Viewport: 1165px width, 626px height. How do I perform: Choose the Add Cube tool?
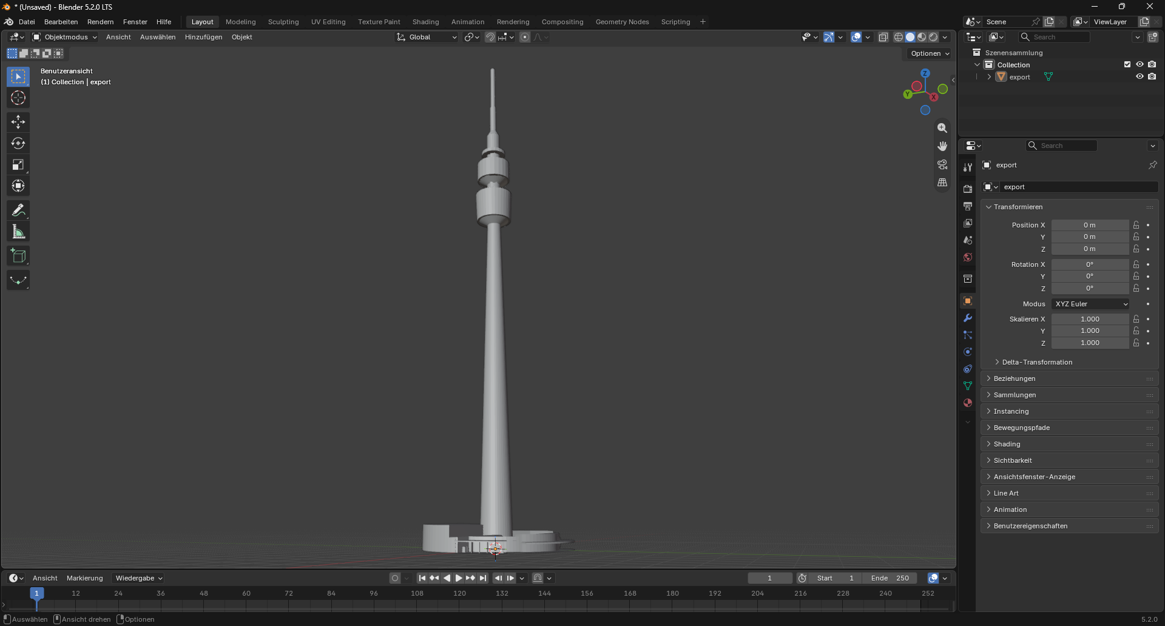pos(18,256)
